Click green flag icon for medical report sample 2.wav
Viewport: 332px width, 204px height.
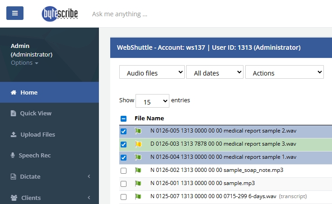click(138, 131)
